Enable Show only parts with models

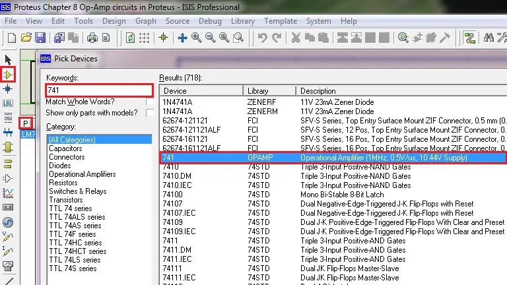tap(150, 113)
